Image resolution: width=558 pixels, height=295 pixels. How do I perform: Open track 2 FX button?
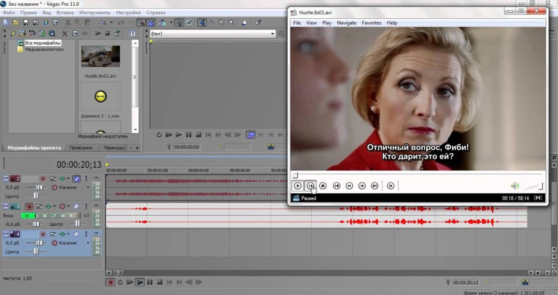click(x=62, y=179)
